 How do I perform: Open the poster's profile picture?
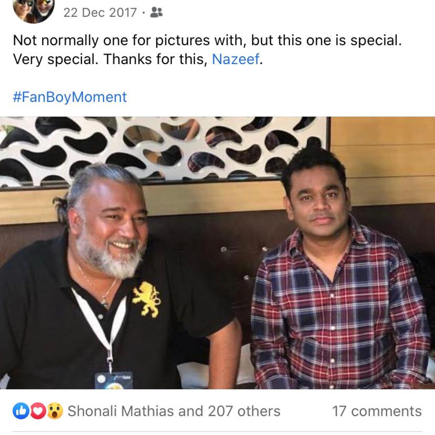(x=33, y=10)
